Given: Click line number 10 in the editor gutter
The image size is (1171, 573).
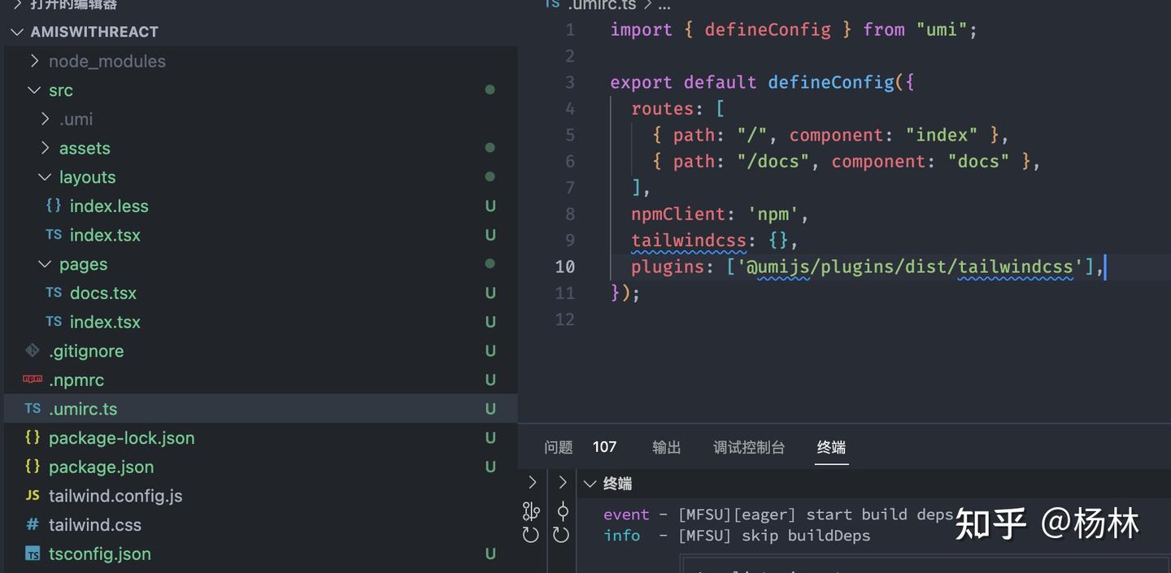Looking at the screenshot, I should 564,267.
